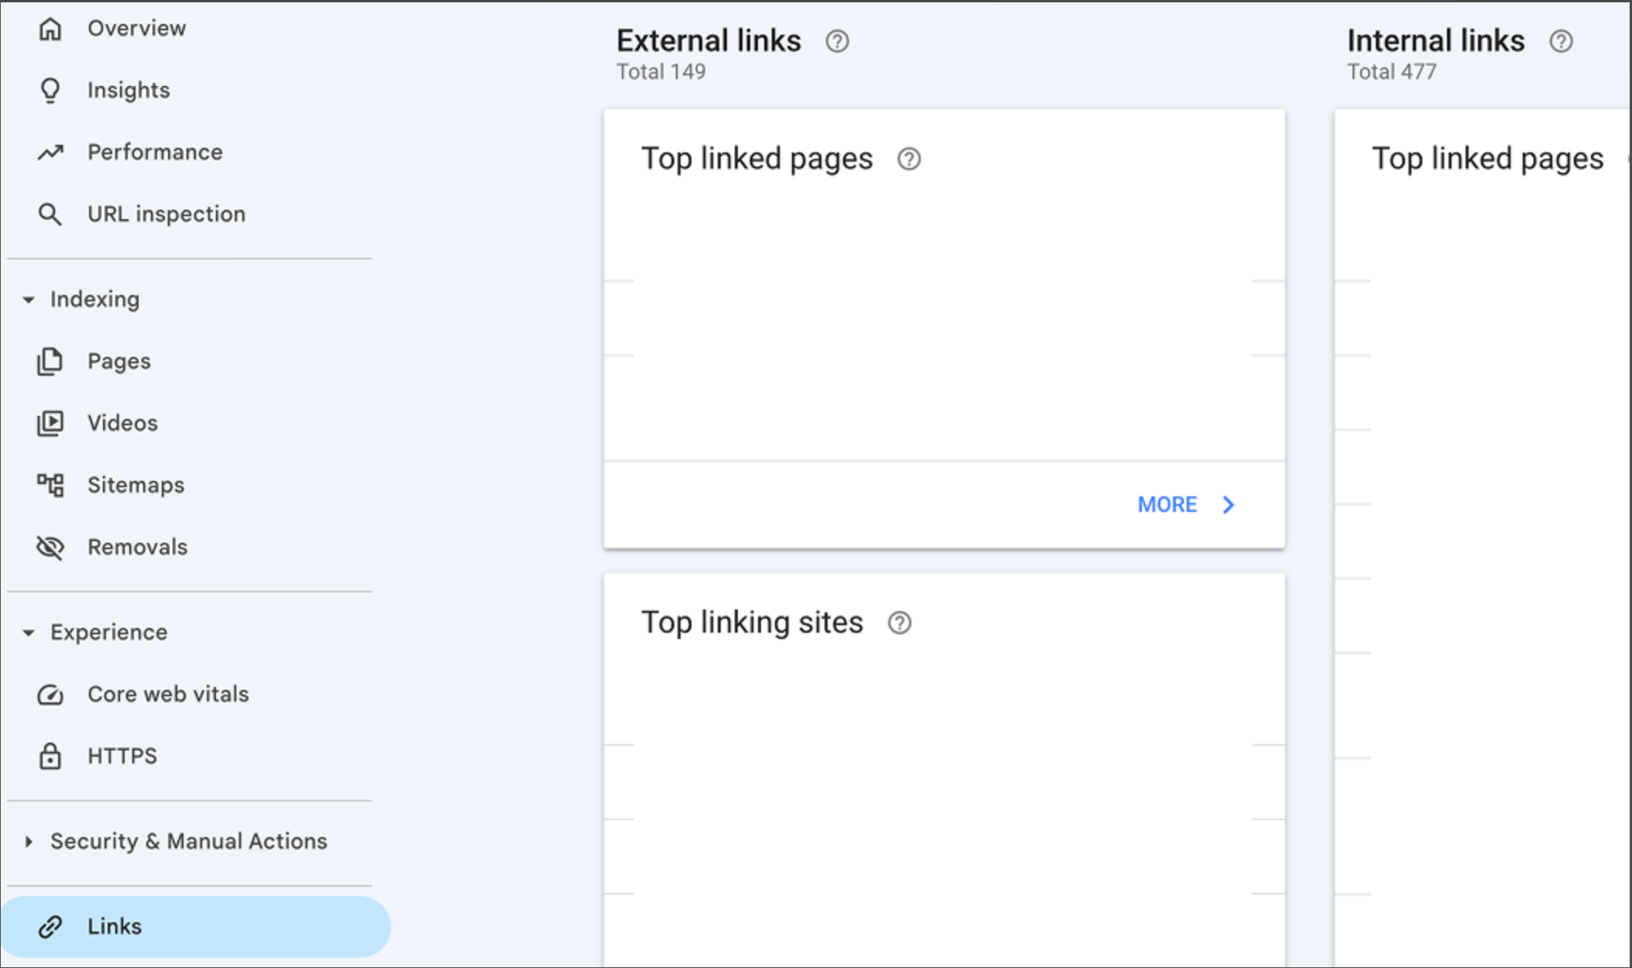Collapse the Experience section
Image resolution: width=1632 pixels, height=968 pixels.
29,632
